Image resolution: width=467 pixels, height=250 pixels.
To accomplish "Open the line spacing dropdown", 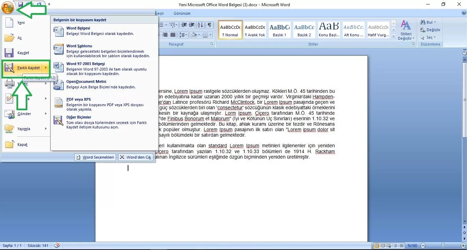I will pos(184,35).
